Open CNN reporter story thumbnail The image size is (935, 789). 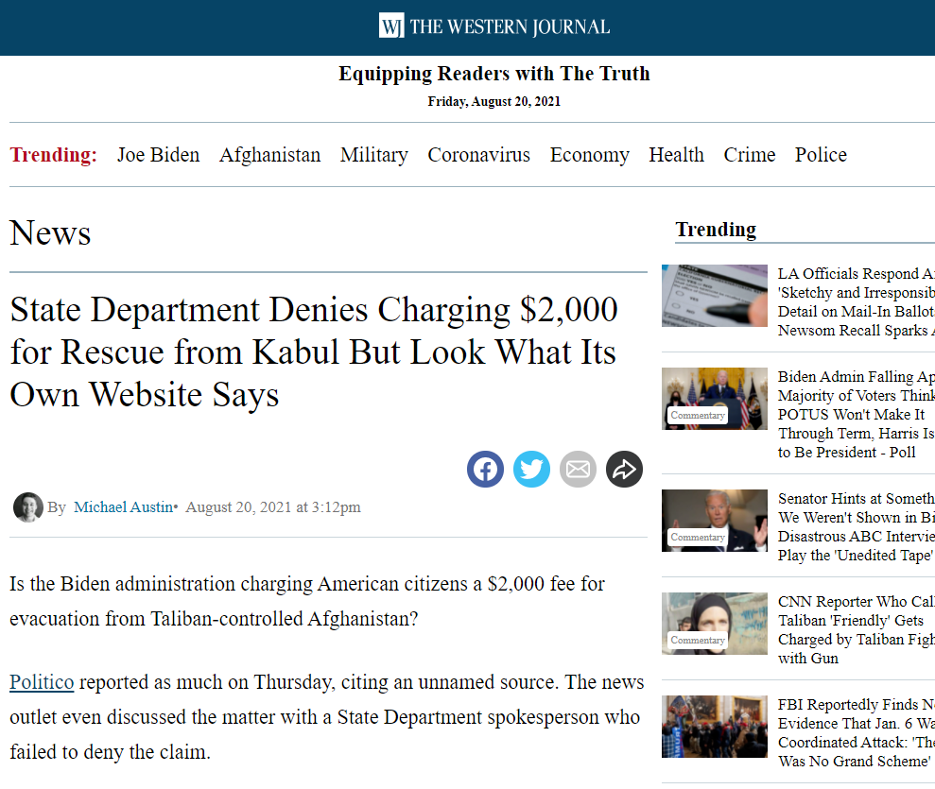(715, 624)
